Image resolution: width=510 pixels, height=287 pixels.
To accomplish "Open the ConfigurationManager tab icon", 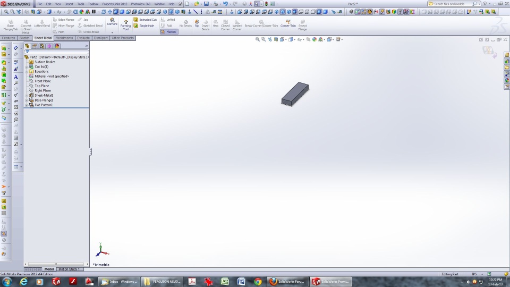I will pos(42,46).
